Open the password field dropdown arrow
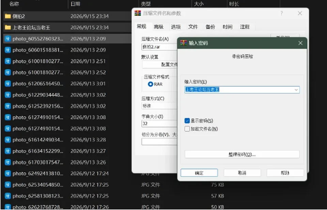327x210 pixels. point(296,90)
